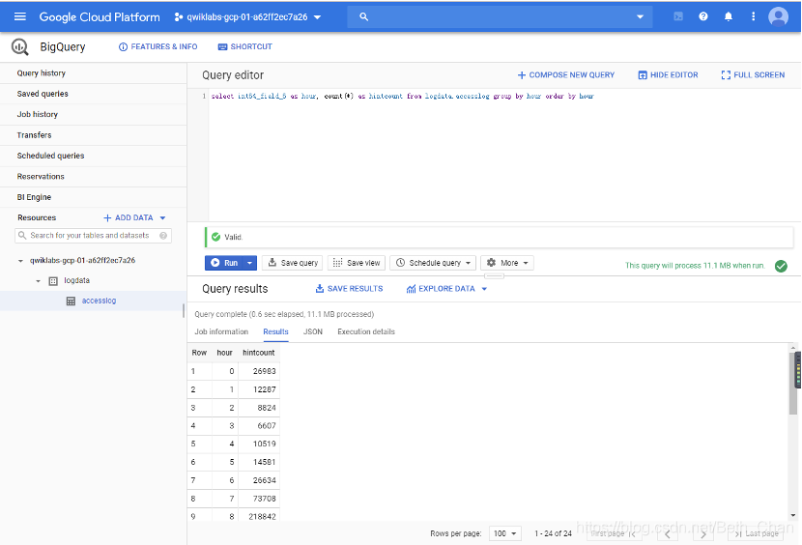Screen dimensions: 802x545
Task: Click the results vertical scrollbar thumb
Action: pyautogui.click(x=793, y=384)
